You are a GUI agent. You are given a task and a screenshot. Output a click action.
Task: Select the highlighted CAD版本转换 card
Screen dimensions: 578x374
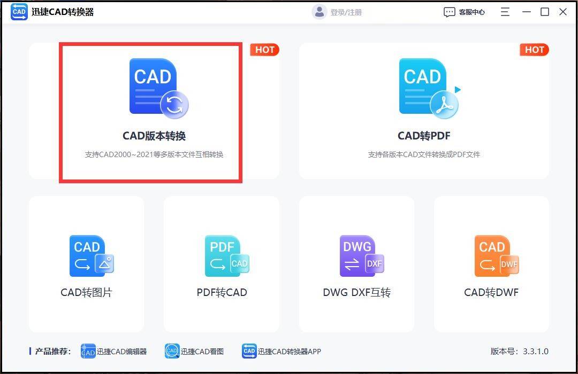(x=151, y=112)
